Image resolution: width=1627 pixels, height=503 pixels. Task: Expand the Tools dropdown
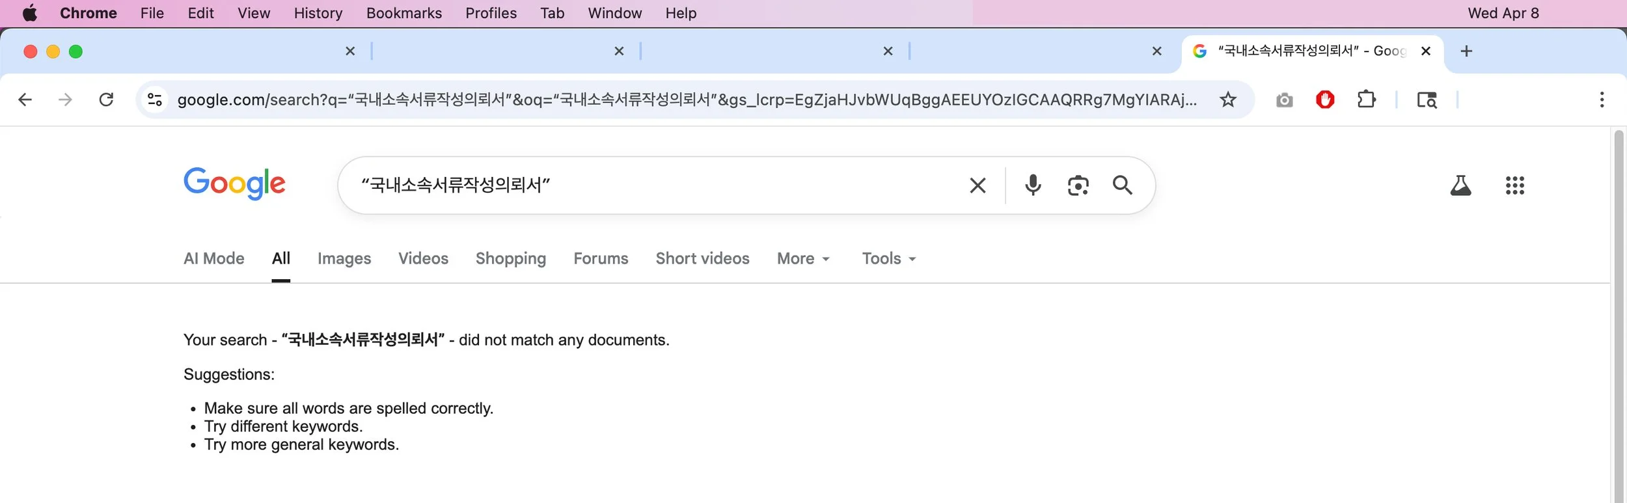pos(889,258)
